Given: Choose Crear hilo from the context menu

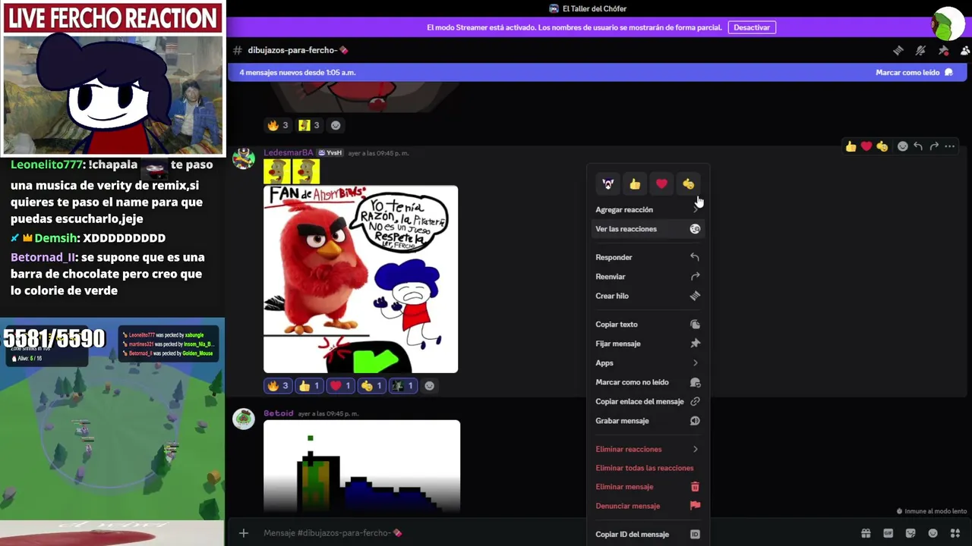Looking at the screenshot, I should [x=647, y=296].
